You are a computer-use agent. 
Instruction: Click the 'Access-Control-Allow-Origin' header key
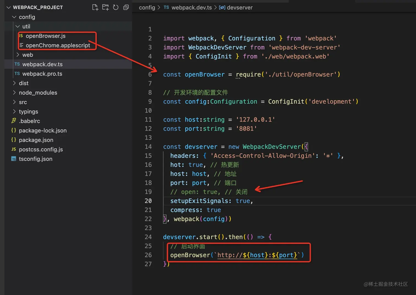tap(262, 156)
